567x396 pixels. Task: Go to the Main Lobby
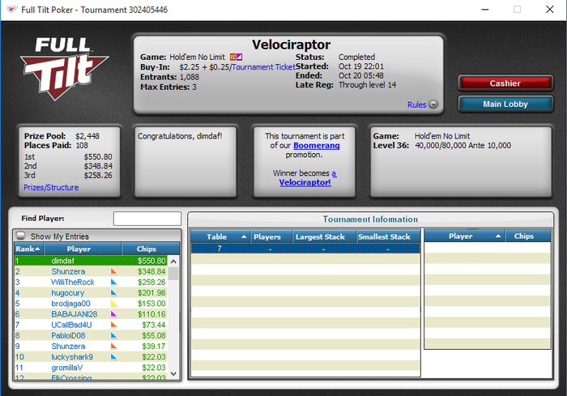[505, 104]
